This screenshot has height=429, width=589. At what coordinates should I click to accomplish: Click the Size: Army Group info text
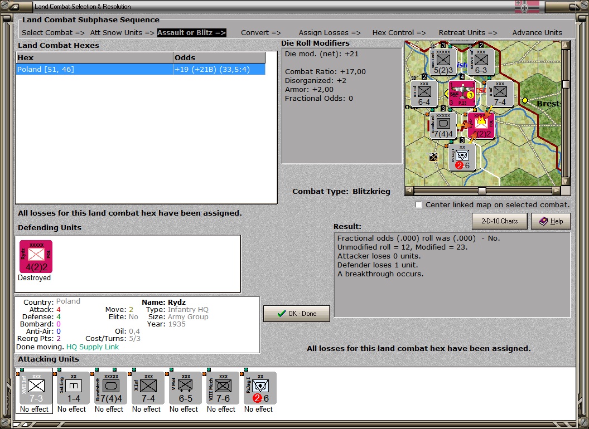(178, 317)
